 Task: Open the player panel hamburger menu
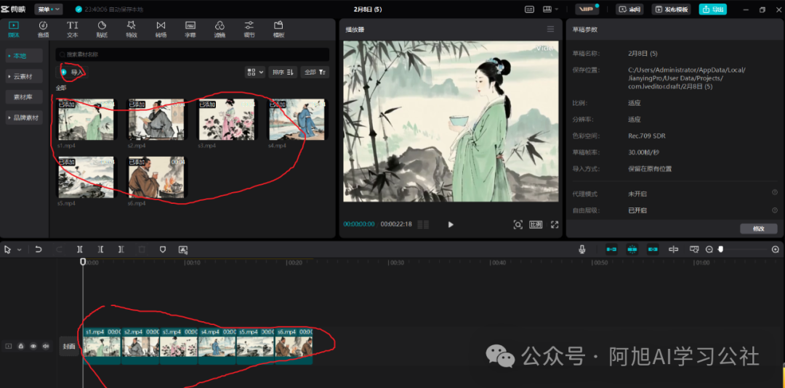coord(551,30)
